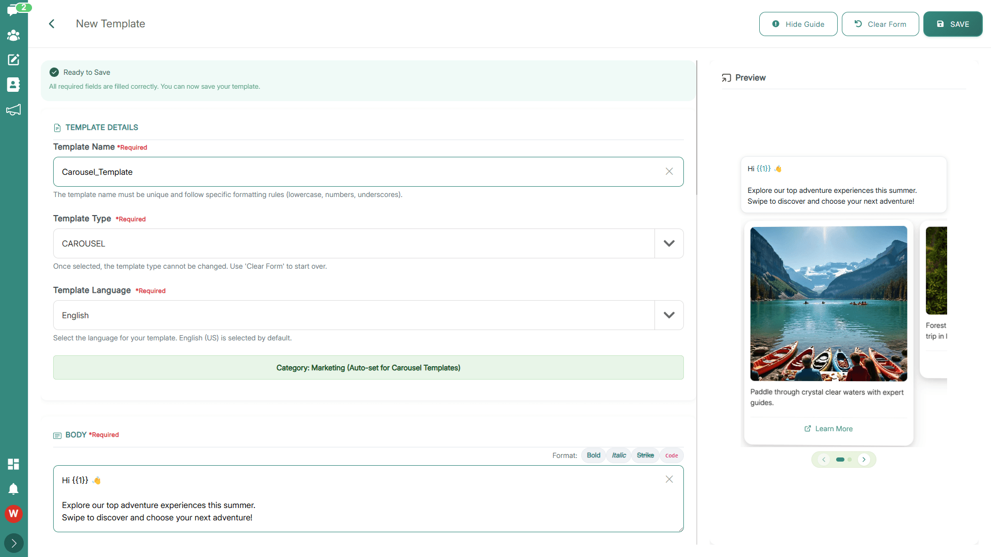
Task: Click the second carousel pagination dot
Action: (850, 460)
